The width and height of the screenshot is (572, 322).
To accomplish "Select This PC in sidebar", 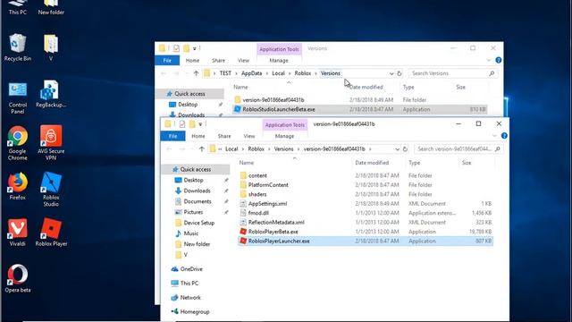I will [189, 284].
